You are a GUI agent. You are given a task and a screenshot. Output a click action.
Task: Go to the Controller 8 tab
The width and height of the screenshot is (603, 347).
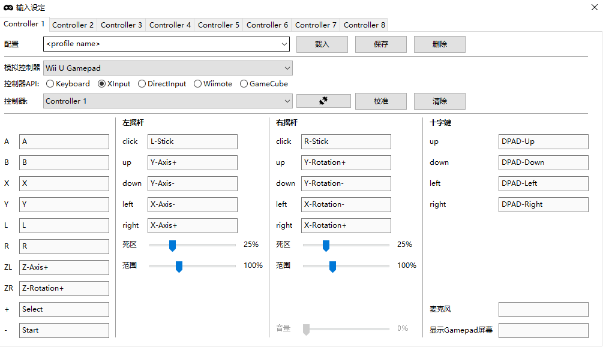(364, 25)
